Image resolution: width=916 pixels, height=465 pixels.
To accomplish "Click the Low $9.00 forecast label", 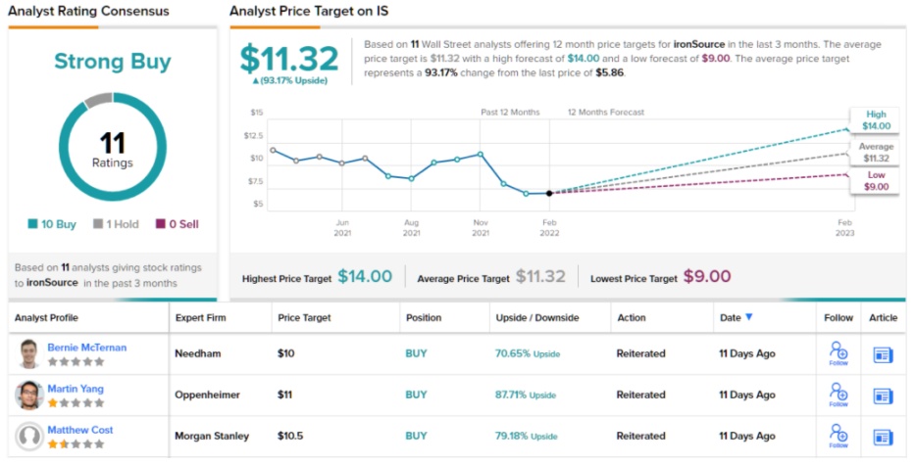I will click(x=876, y=180).
